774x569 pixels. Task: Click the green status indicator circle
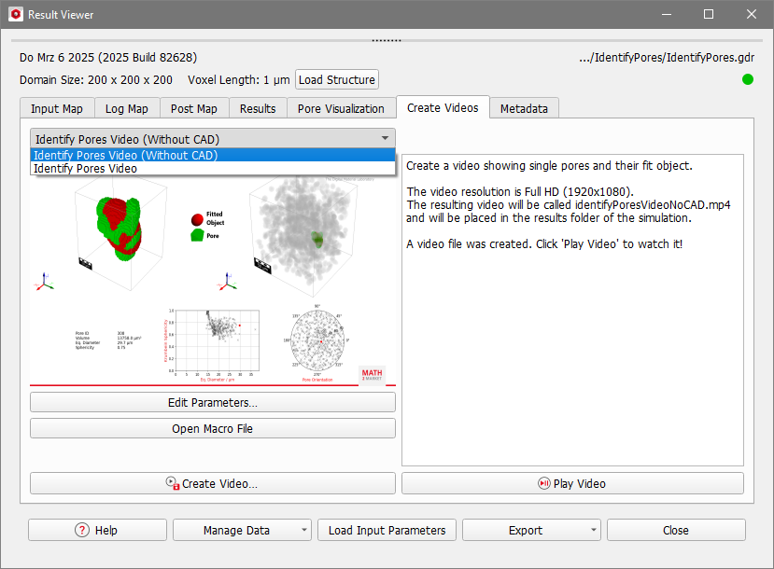click(x=747, y=79)
